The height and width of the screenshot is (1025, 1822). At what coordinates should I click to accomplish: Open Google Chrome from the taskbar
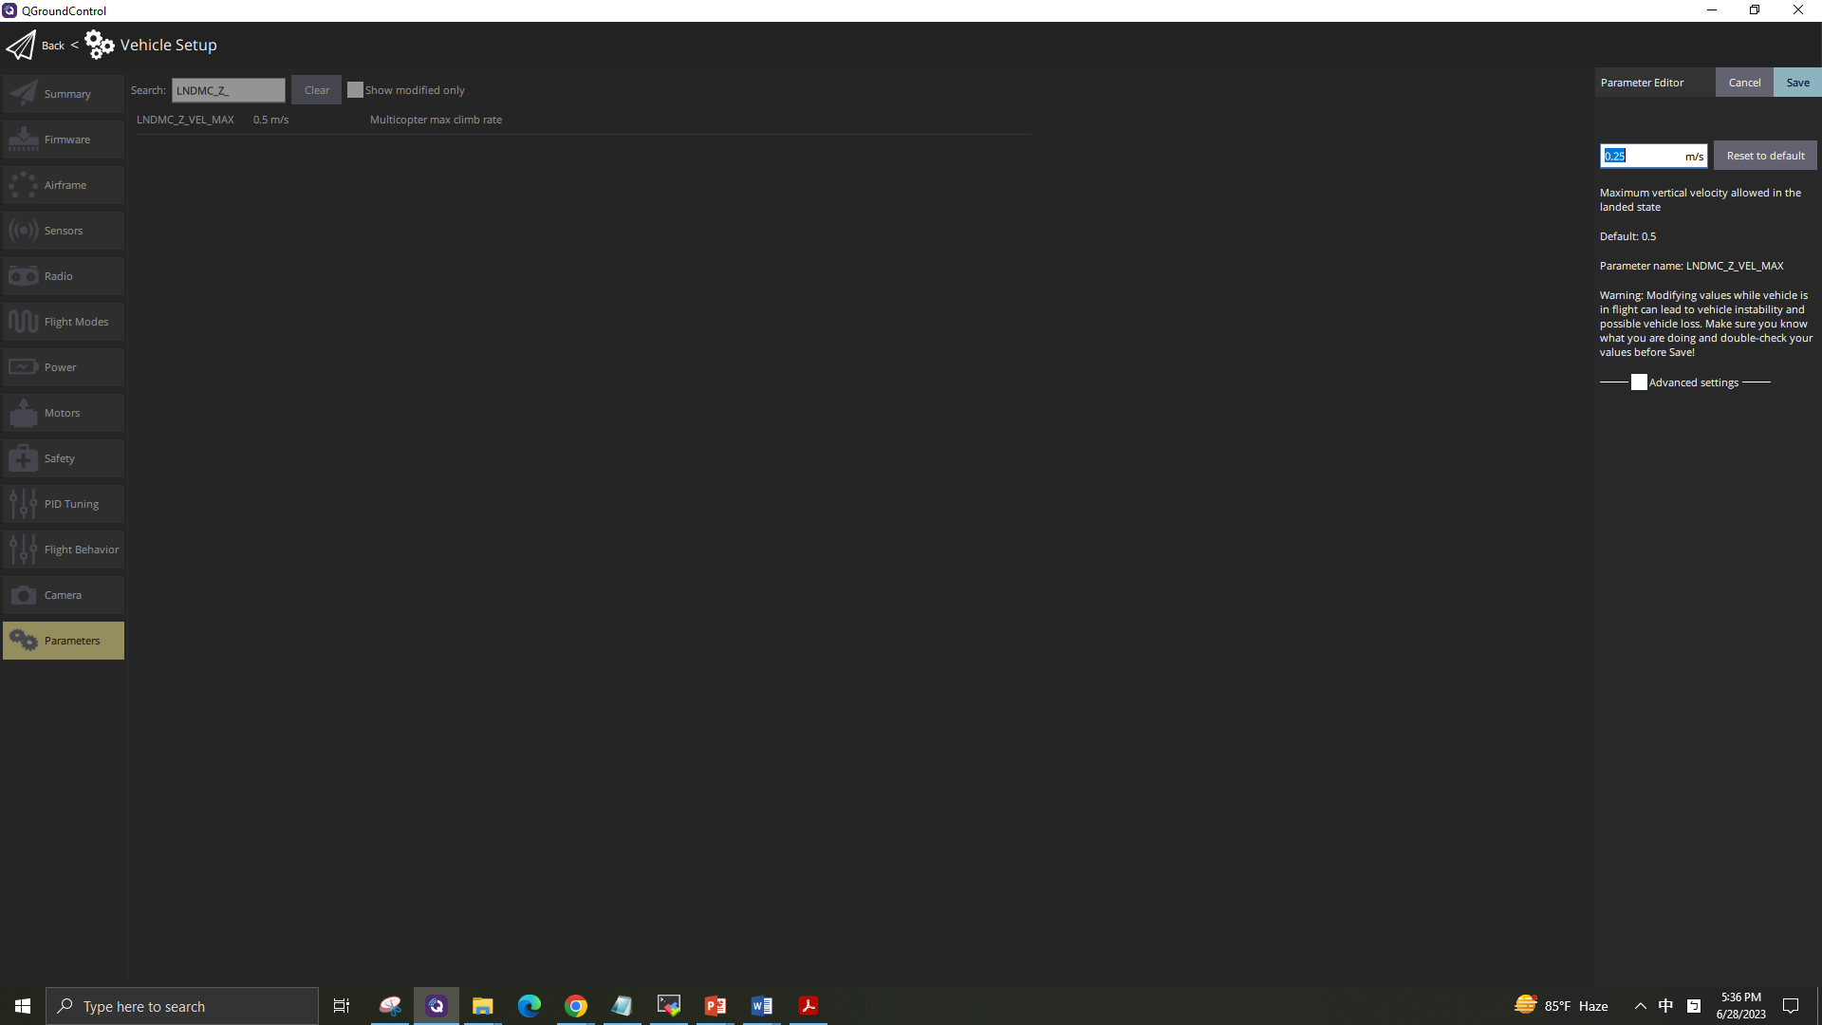(576, 1006)
